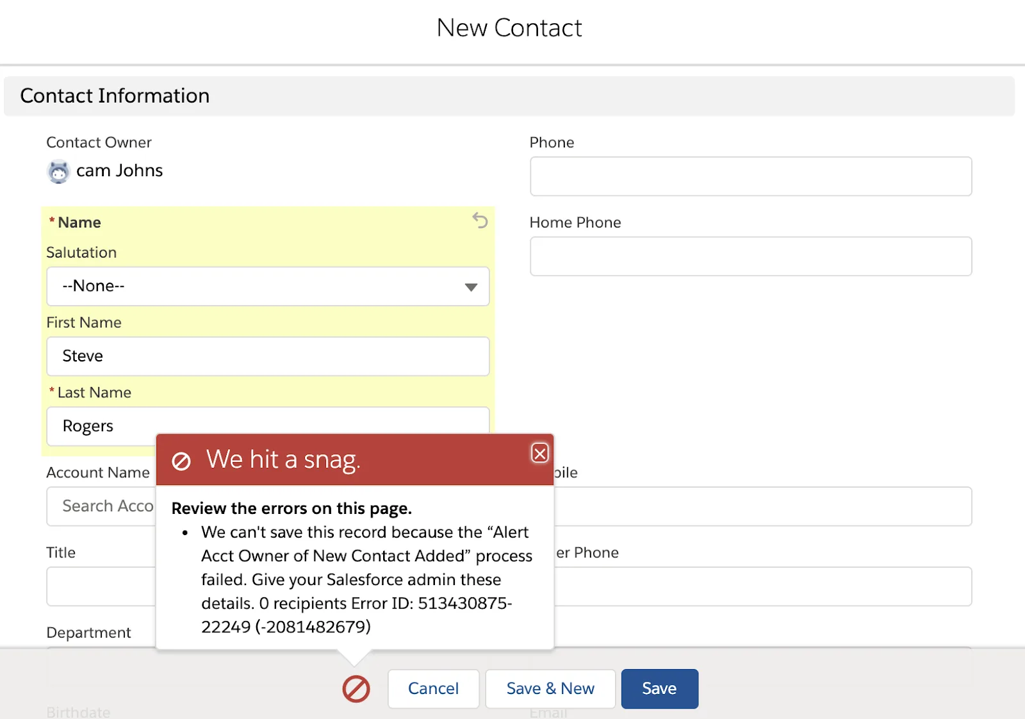This screenshot has height=719, width=1025.
Task: Click the cam Johns owner name
Action: point(119,170)
